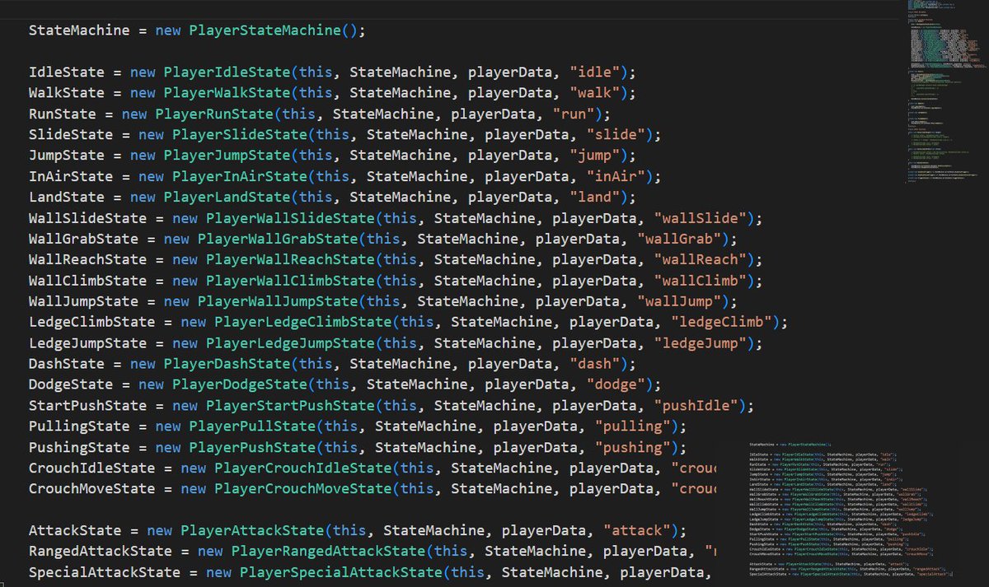The image size is (989, 587).
Task: Click the "wallReach" string literal
Action: (x=701, y=259)
